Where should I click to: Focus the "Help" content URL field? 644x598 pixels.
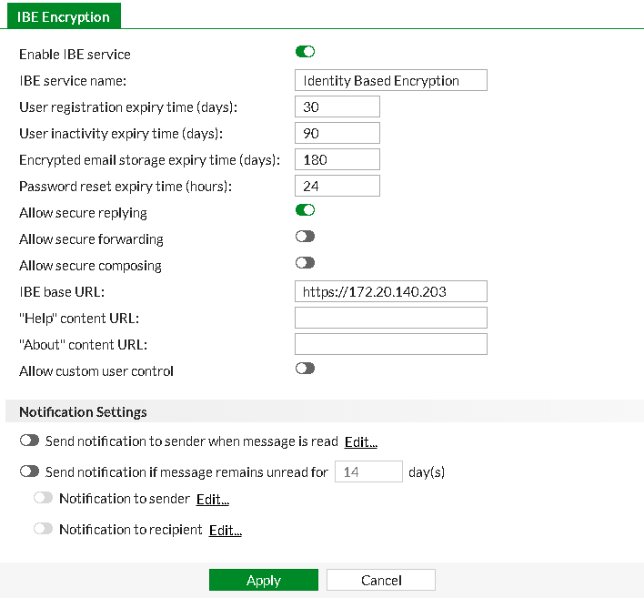(391, 318)
